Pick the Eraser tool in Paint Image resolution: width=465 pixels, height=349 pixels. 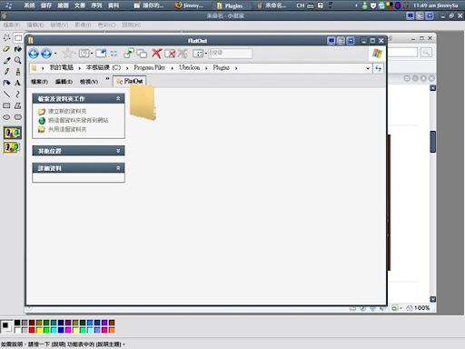[x=6, y=49]
